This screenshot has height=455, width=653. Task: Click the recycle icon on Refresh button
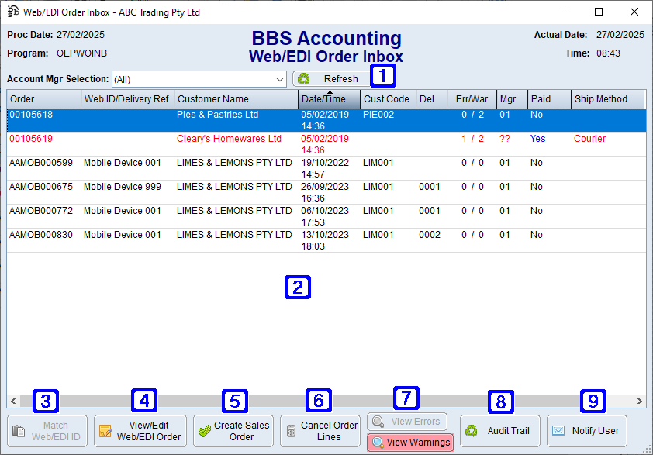303,79
